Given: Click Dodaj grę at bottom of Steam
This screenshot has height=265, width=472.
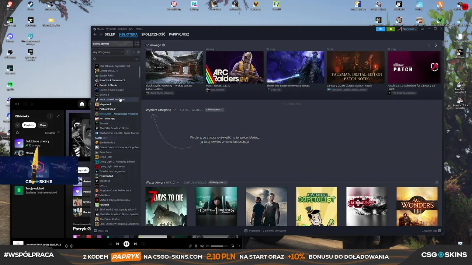Looking at the screenshot, I should pyautogui.click(x=101, y=231).
